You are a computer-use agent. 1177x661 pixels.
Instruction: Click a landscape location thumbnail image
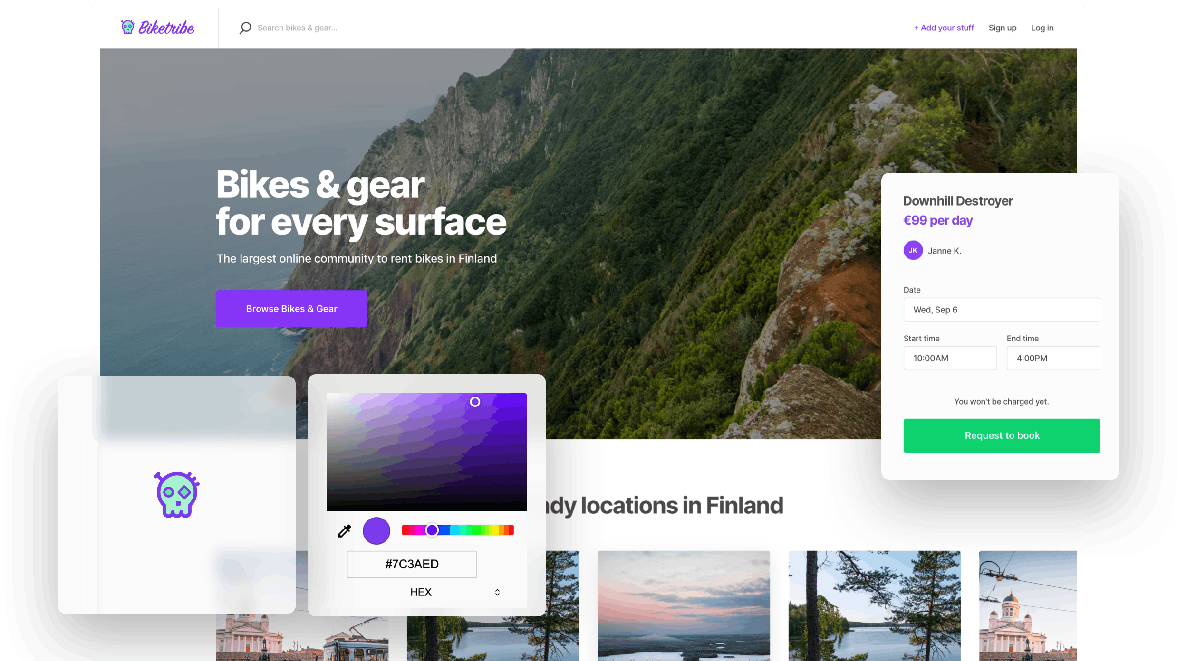tap(684, 605)
